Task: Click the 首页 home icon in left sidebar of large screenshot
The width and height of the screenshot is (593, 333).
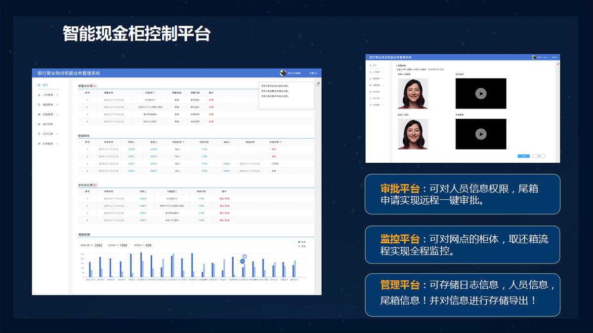Action: tap(39, 85)
